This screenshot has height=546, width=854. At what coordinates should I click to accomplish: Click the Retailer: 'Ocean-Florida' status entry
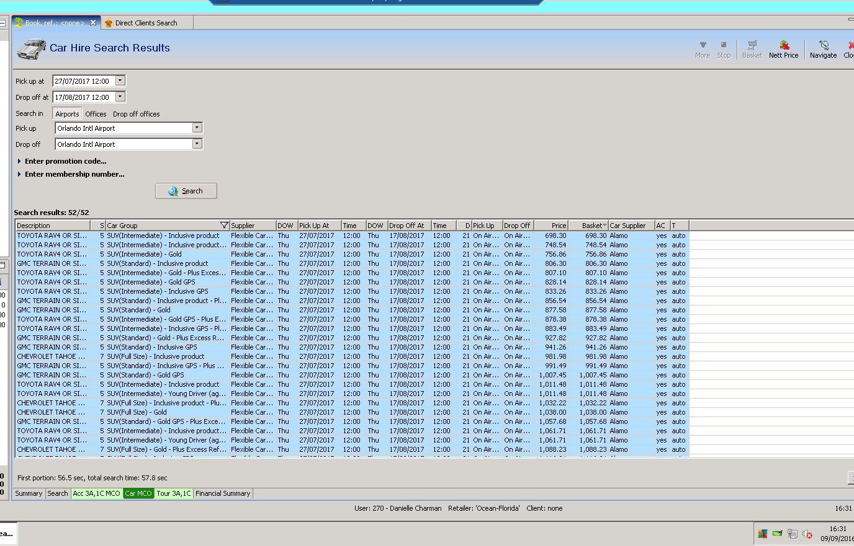[484, 508]
